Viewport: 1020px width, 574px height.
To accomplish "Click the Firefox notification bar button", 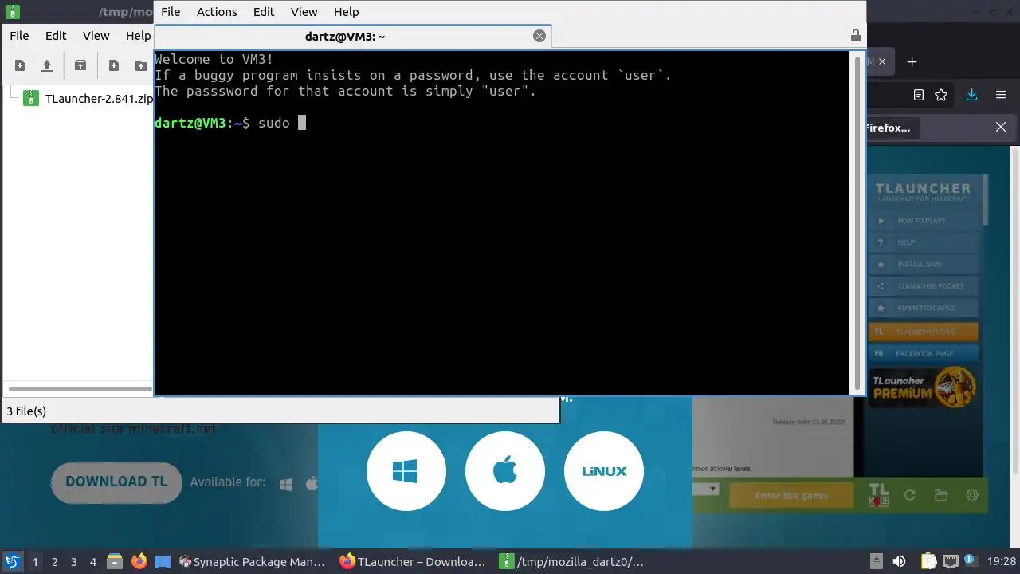I will coord(893,128).
